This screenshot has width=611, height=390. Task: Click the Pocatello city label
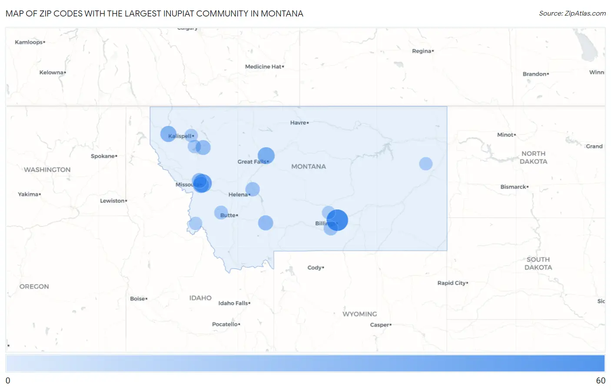(x=226, y=324)
